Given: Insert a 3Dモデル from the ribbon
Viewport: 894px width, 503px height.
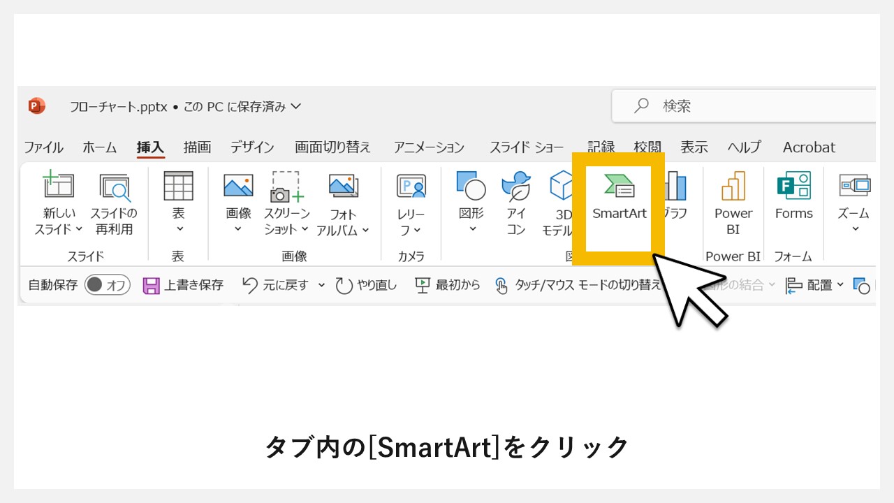Looking at the screenshot, I should [561, 199].
